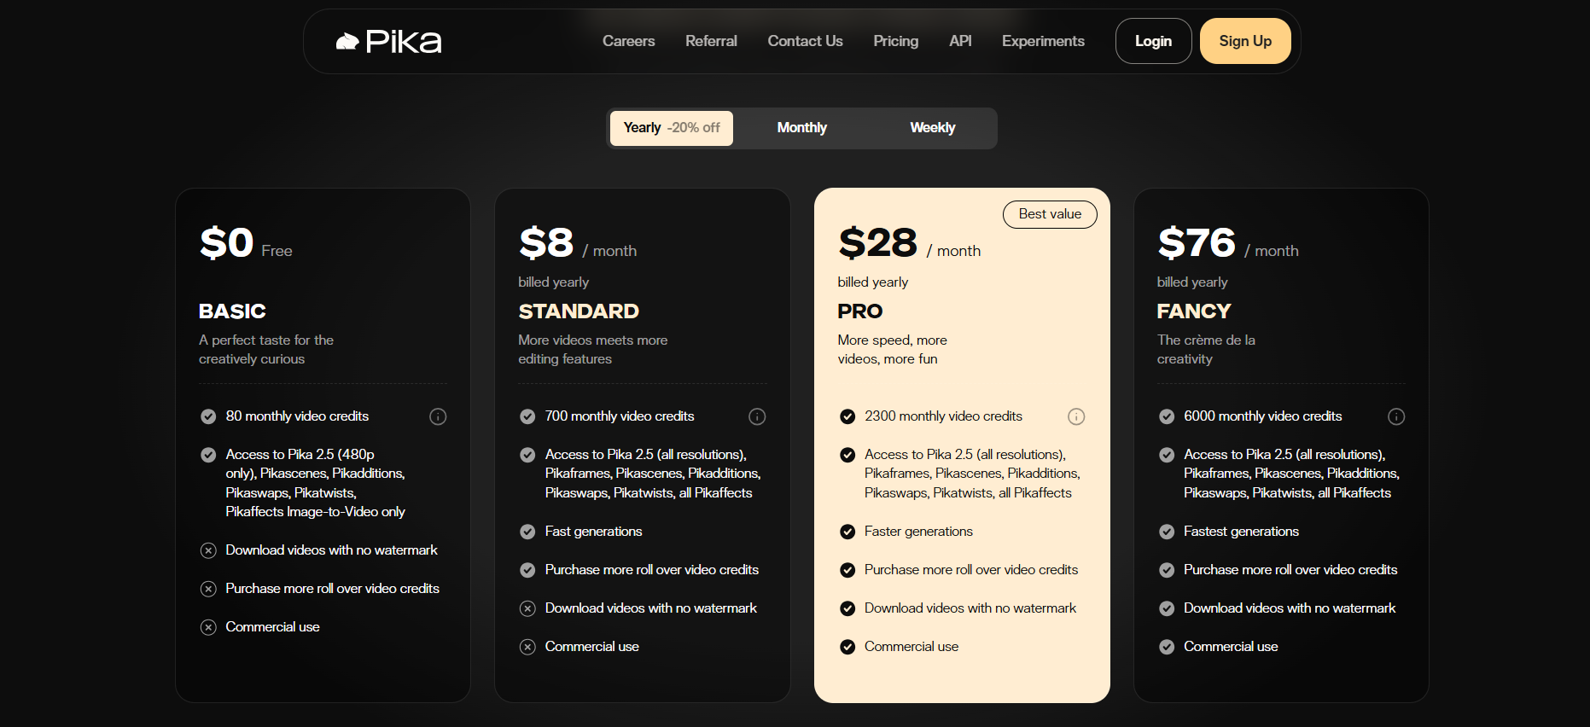
Task: Click X icon beside Basic Purchase more roll over credits
Action: (208, 589)
